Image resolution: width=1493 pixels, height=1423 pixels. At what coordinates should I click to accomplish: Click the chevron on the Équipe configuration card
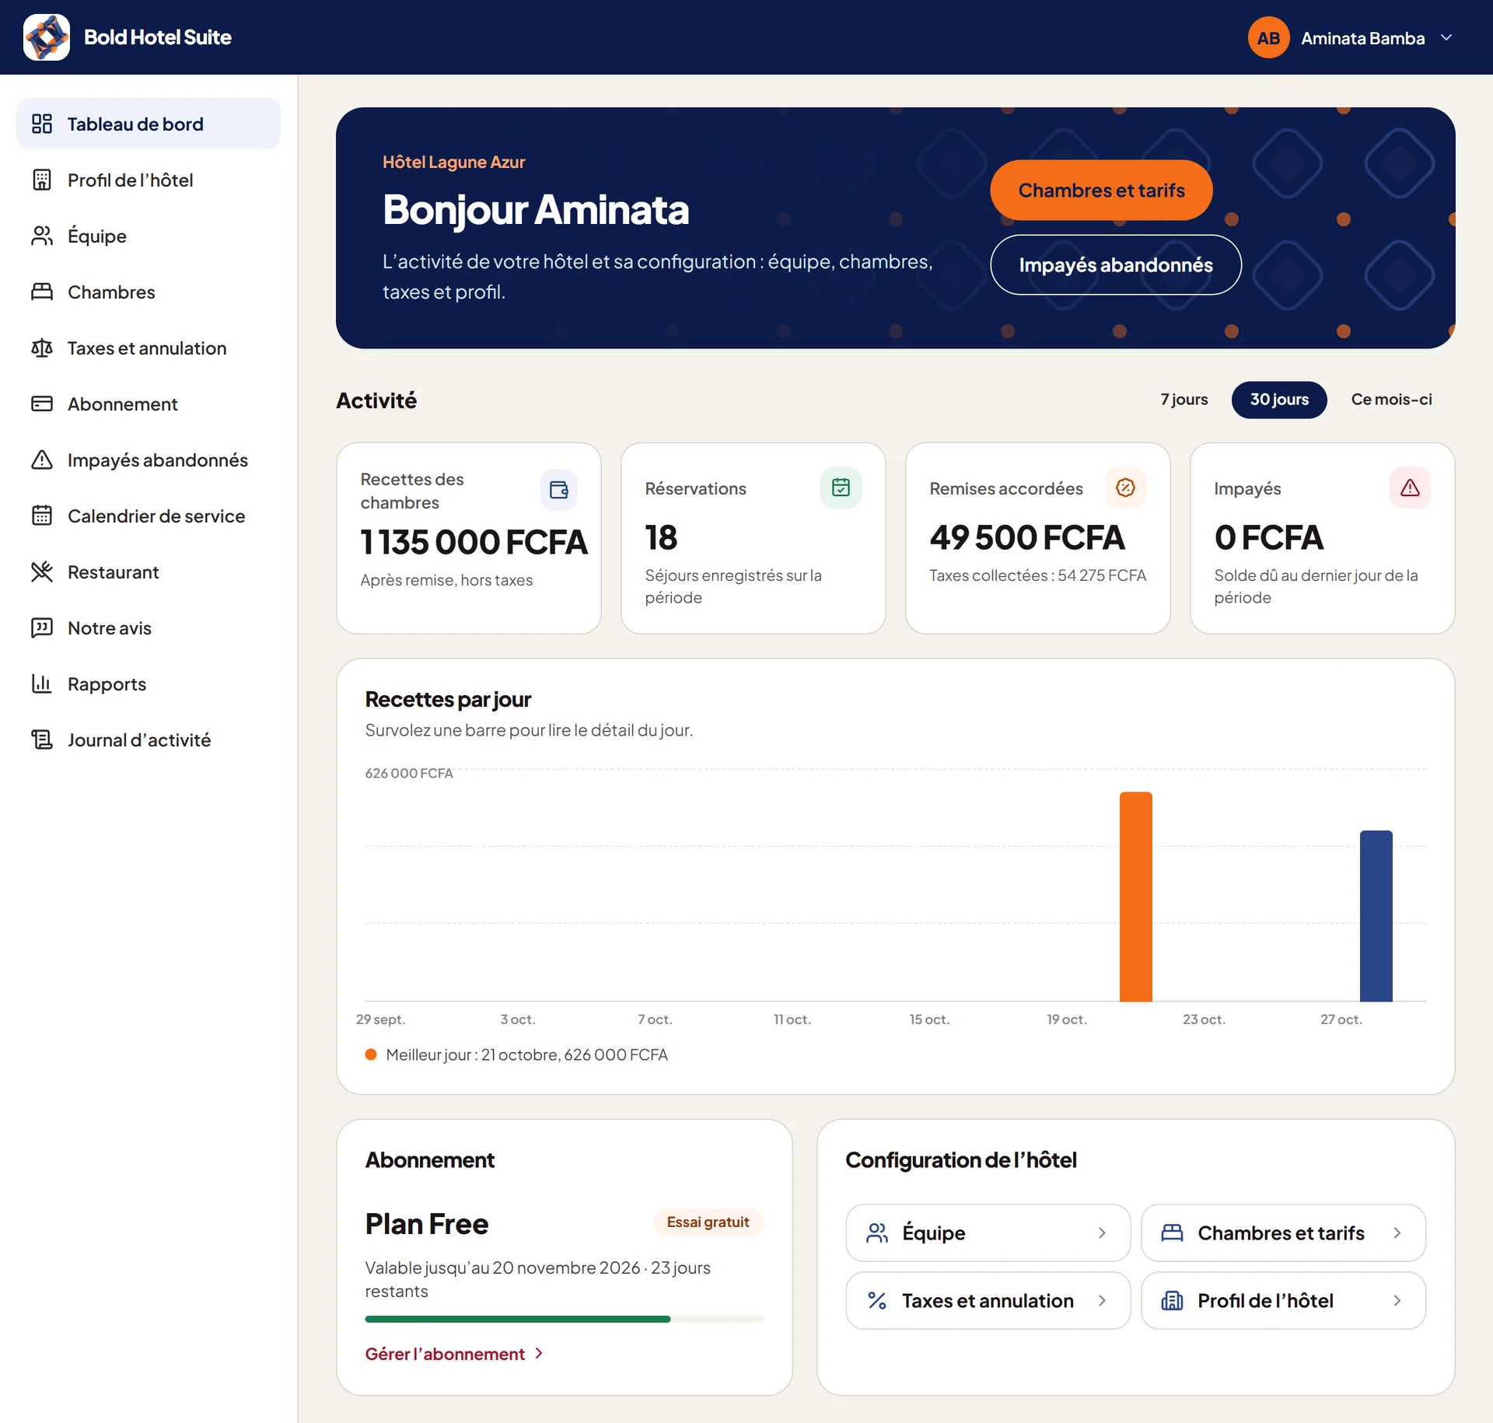click(1102, 1233)
